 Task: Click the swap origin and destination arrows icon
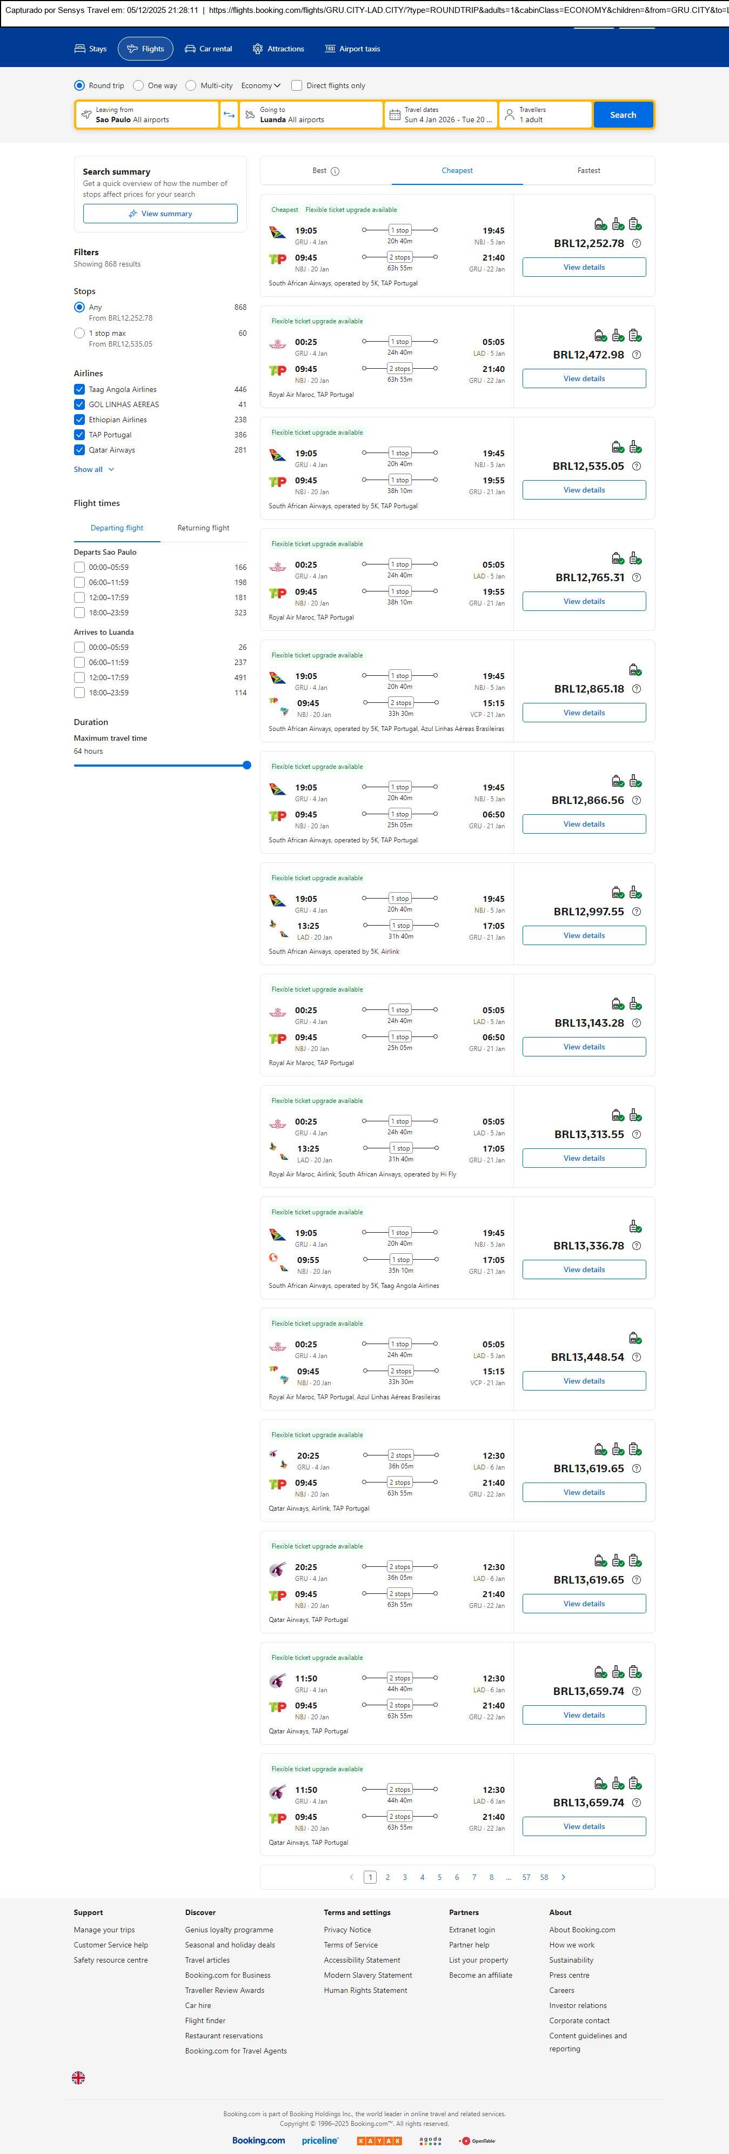(x=229, y=115)
